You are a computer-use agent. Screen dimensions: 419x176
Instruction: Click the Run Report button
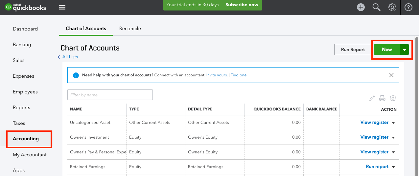pyautogui.click(x=353, y=49)
